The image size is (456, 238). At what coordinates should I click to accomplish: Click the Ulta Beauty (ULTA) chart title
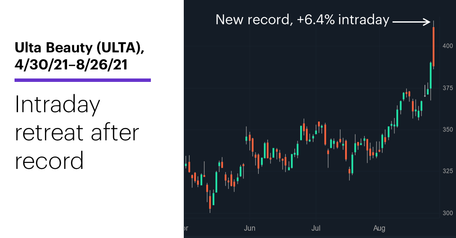click(x=79, y=47)
